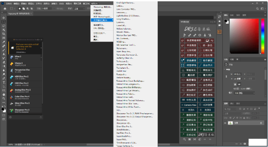
Task: Select the Eraser tool
Action: (x=4, y=62)
